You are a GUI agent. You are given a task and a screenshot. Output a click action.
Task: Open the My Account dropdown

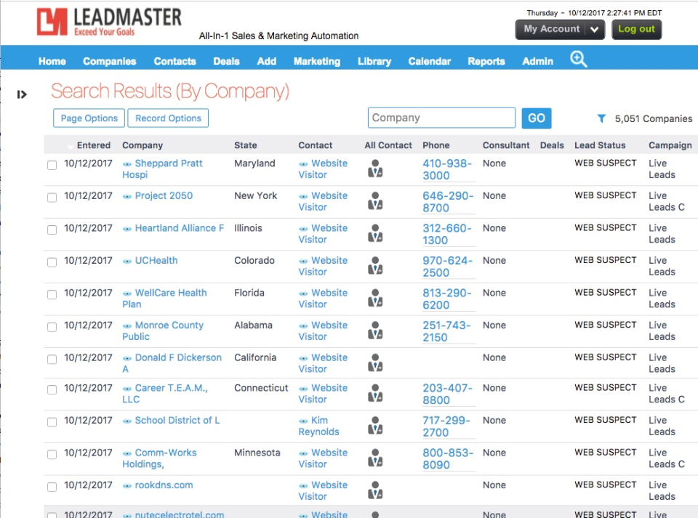[558, 29]
